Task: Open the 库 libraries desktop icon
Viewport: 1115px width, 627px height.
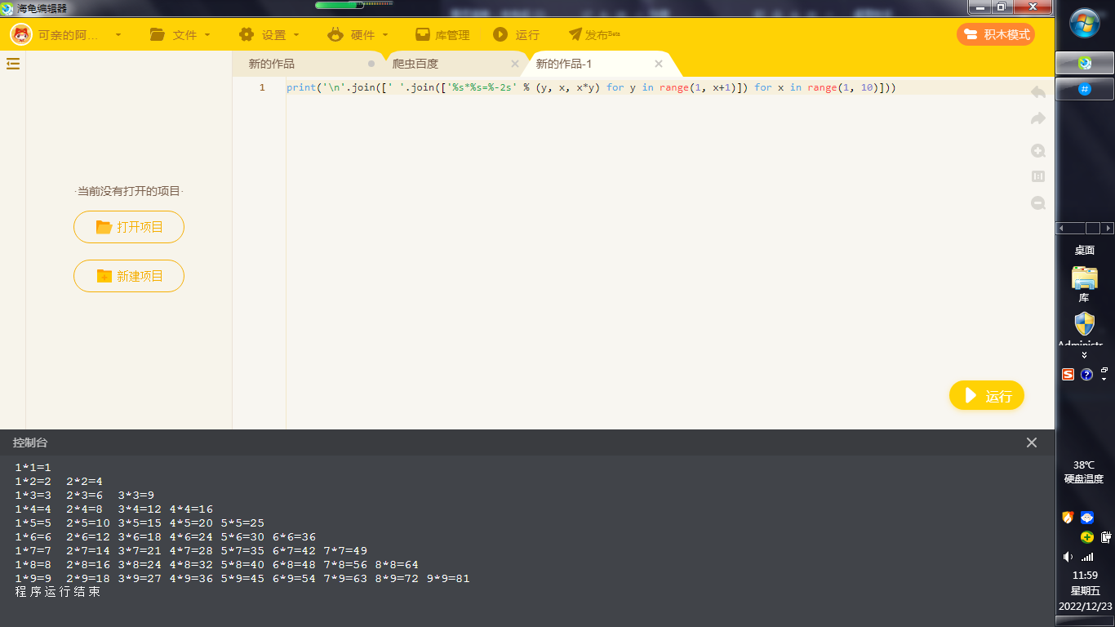Action: click(1085, 283)
